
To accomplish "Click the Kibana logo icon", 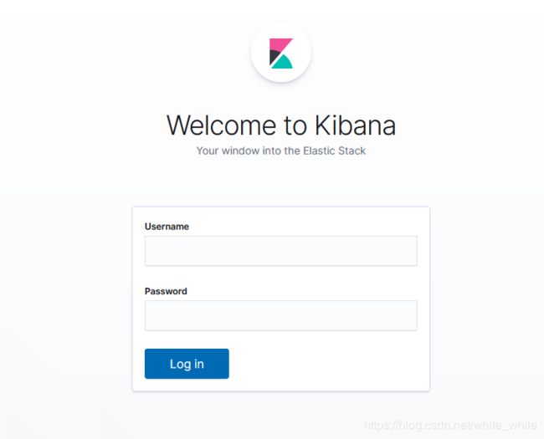I will [x=281, y=53].
